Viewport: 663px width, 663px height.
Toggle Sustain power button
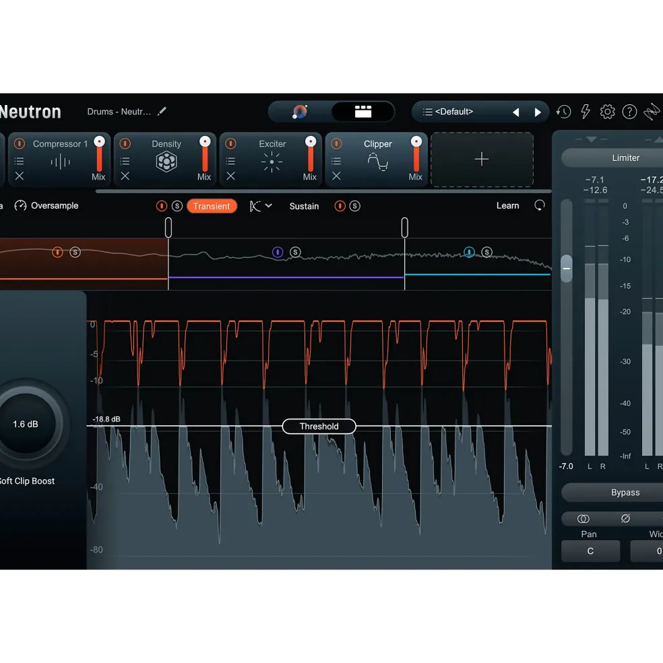point(340,206)
